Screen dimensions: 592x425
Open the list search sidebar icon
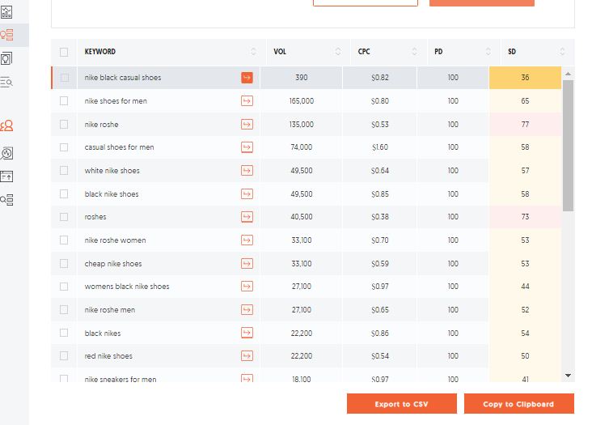coord(7,82)
